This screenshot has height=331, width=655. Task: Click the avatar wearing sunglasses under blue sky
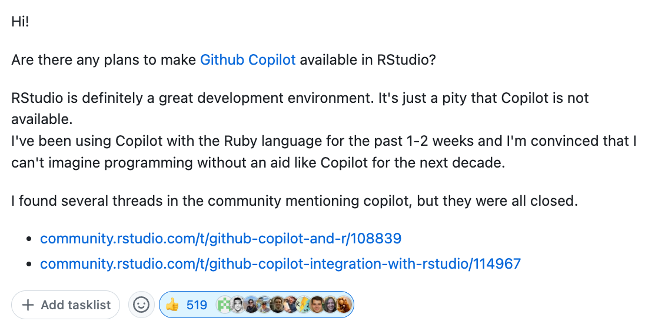251,305
